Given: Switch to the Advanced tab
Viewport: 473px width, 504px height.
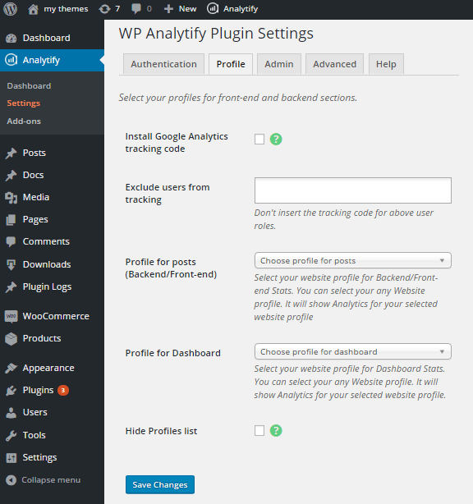Looking at the screenshot, I should 334,64.
